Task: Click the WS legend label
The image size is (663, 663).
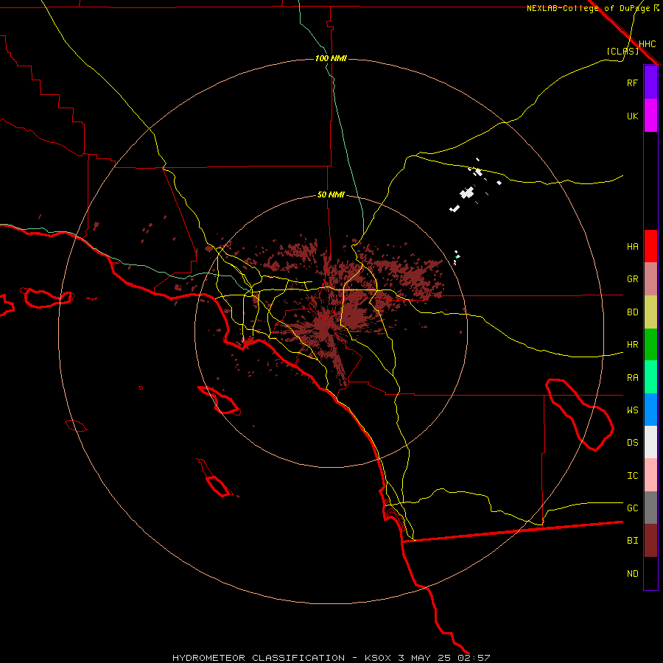Action: pos(632,410)
